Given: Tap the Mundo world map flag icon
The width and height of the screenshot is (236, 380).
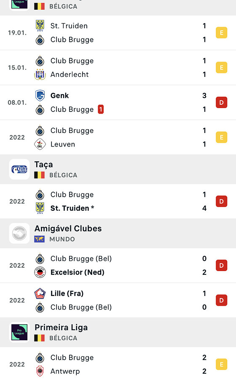Looking at the screenshot, I should click(39, 239).
